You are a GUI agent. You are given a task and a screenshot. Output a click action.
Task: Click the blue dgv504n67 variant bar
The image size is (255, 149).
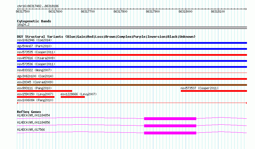pos(132,49)
